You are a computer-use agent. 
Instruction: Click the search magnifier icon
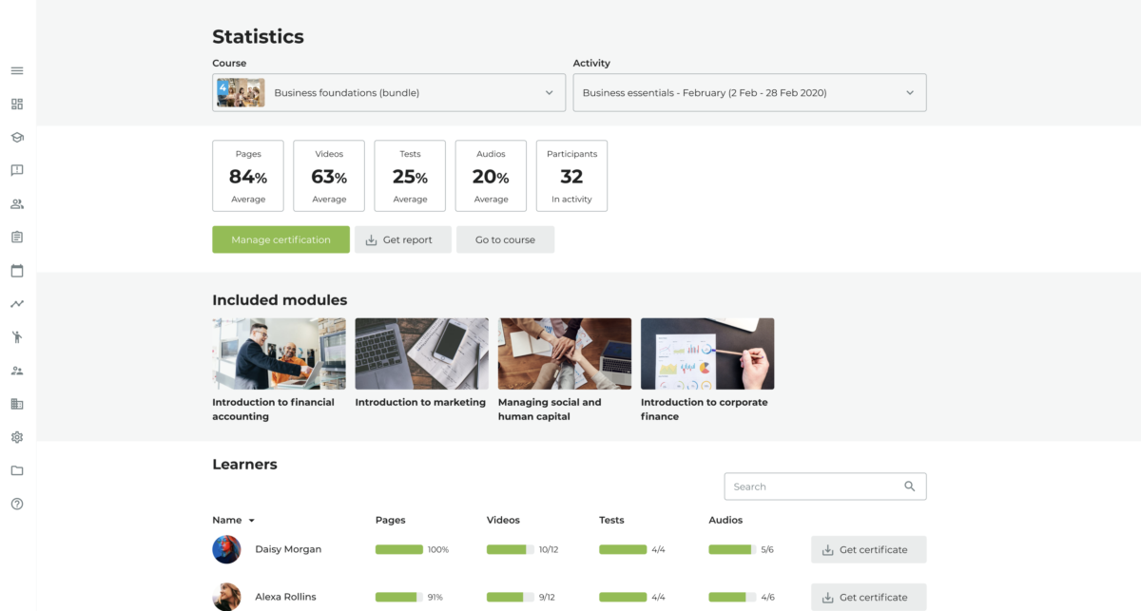[909, 487]
